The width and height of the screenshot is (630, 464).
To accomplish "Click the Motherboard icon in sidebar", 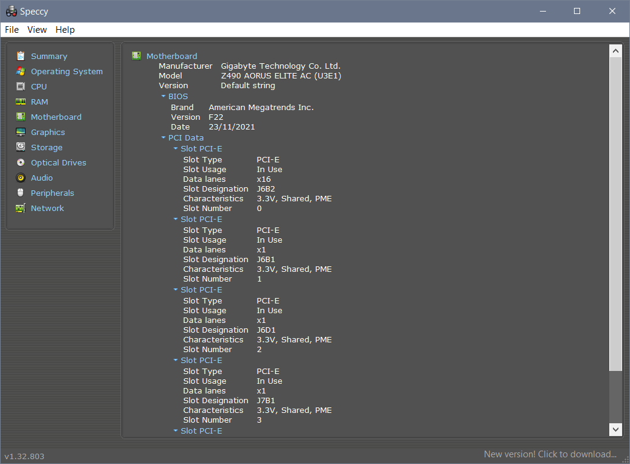I will pos(21,117).
